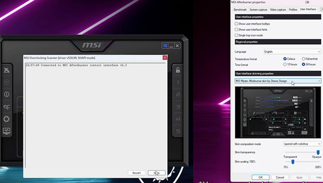Switch to the Benchmark tab
Image resolution: width=323 pixels, height=183 pixels.
(240, 10)
